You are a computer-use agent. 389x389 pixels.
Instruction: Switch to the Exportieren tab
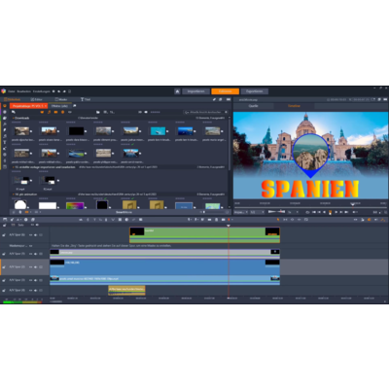tap(255, 91)
